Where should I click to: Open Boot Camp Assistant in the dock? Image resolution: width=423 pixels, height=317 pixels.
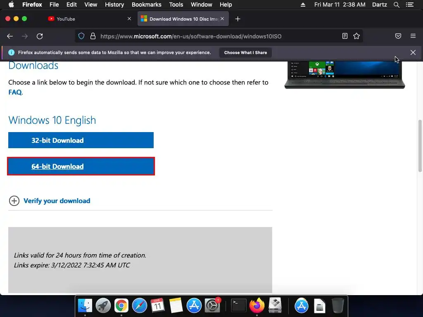point(275,306)
